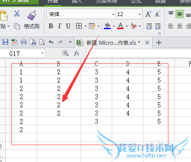Expand the table style dropdown arrow
The height and width of the screenshot is (162, 191).
point(98,26)
